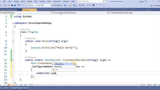The image size is (160, 90).
Task: Open the Analyze menu
Action: pyautogui.click(x=42, y=1)
